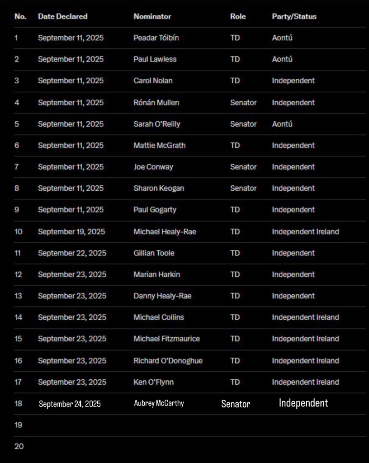369x463 pixels.
Task: Click Independent Ireland status for Ken O'Flynn
Action: tap(306, 382)
